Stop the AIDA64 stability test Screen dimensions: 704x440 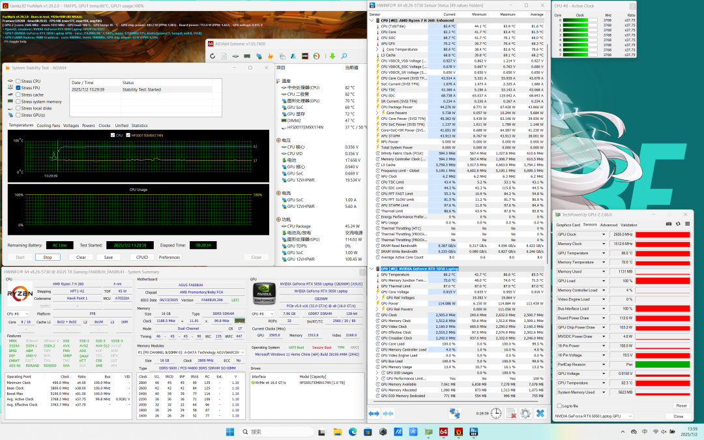(48, 257)
